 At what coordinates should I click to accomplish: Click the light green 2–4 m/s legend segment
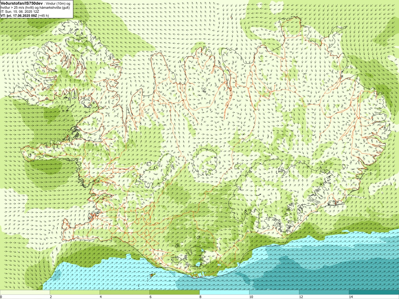(75, 292)
